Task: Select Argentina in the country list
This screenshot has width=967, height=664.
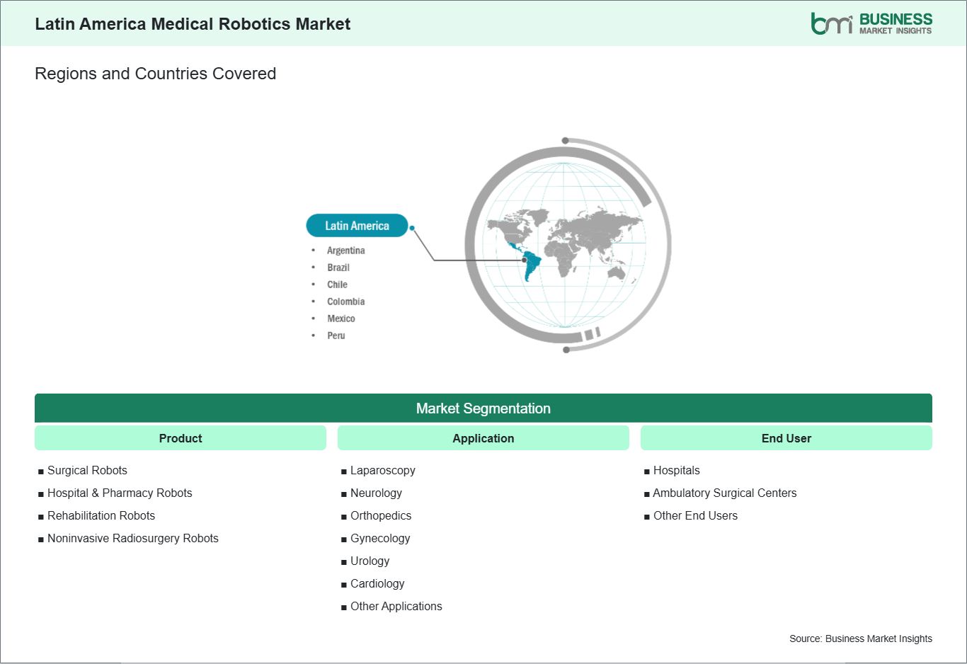Action: coord(346,251)
